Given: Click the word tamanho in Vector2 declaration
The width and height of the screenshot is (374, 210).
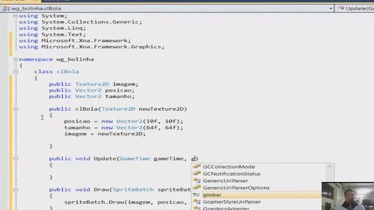Looking at the screenshot, I should pyautogui.click(x=119, y=96).
